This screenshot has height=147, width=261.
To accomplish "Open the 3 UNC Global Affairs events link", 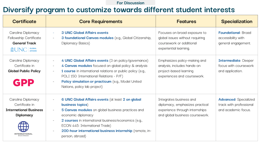I will 85,33.
